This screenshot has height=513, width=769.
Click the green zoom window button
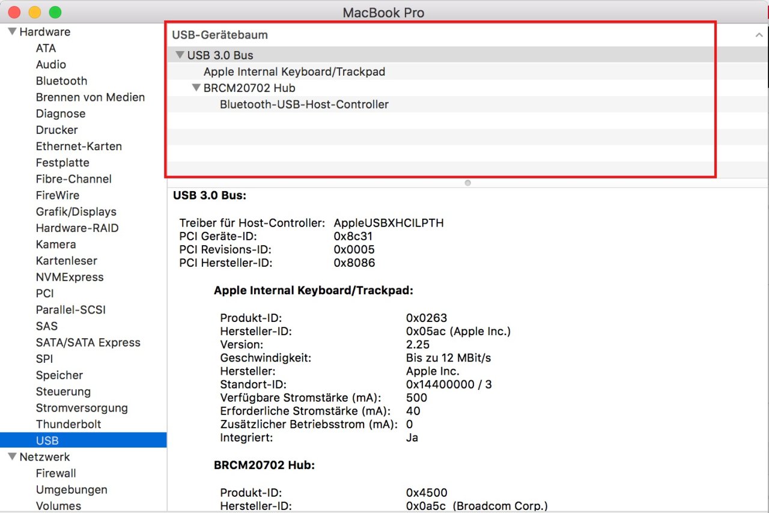point(55,12)
